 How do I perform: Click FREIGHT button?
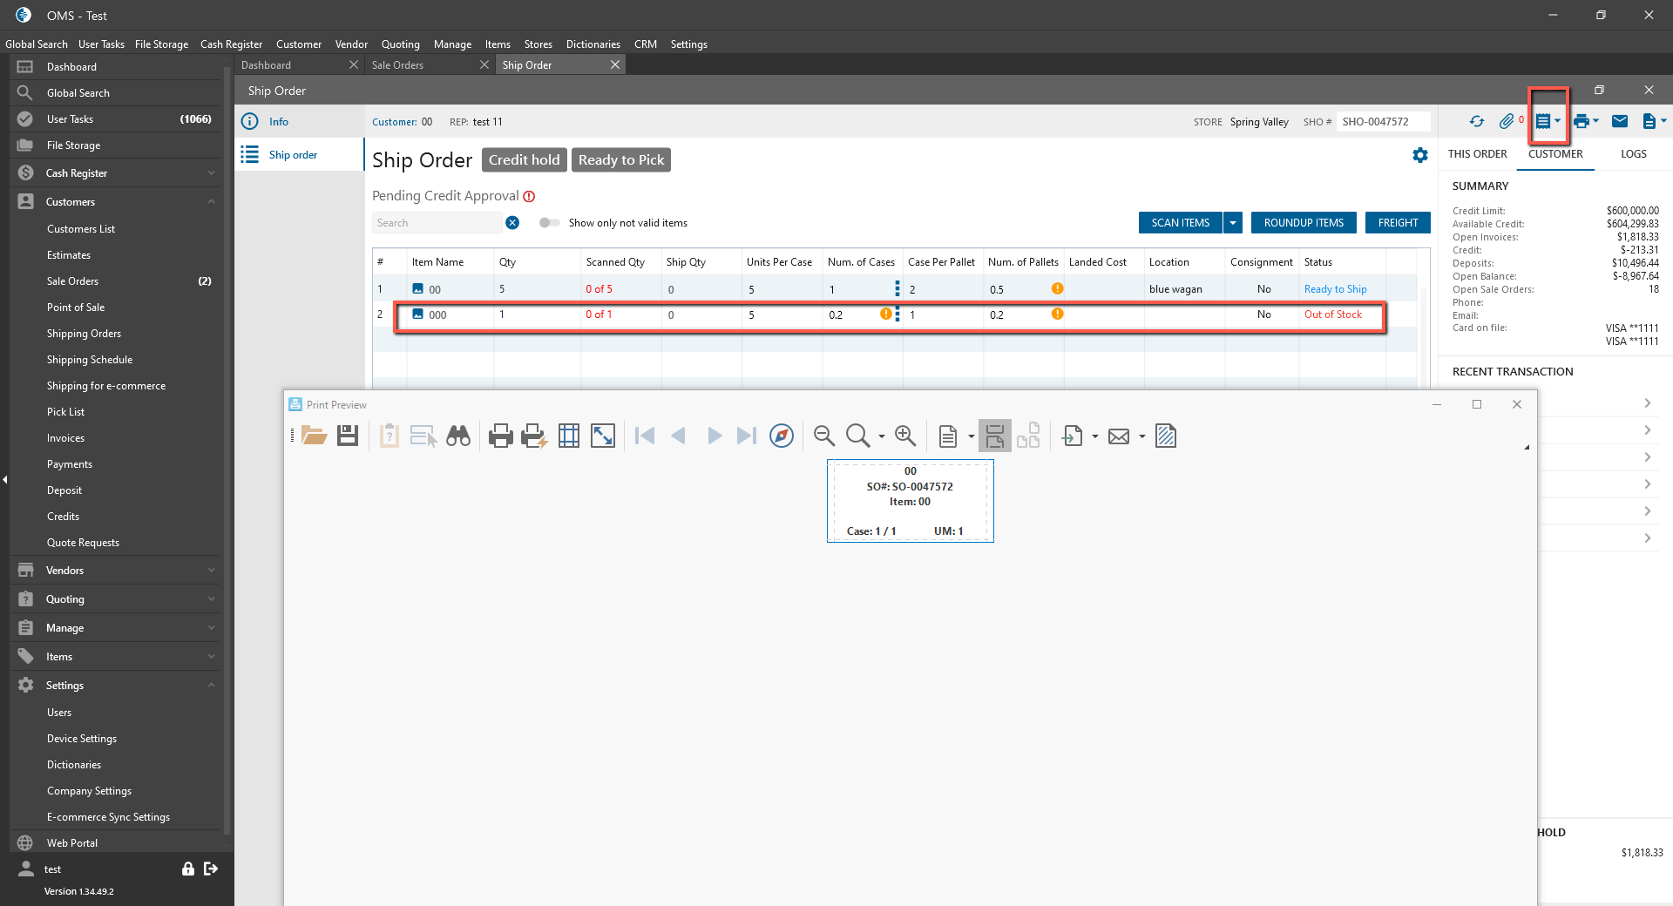(1398, 223)
